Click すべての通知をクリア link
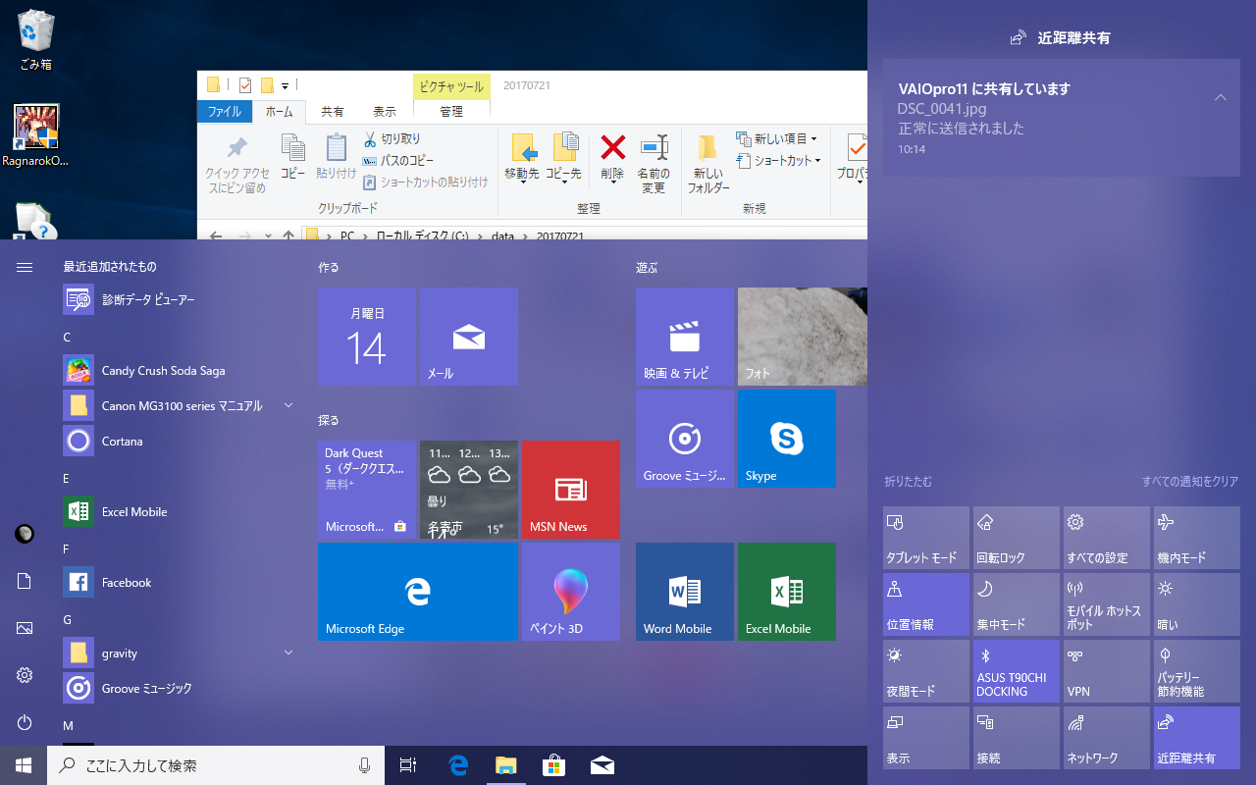The image size is (1256, 785). (x=1190, y=482)
